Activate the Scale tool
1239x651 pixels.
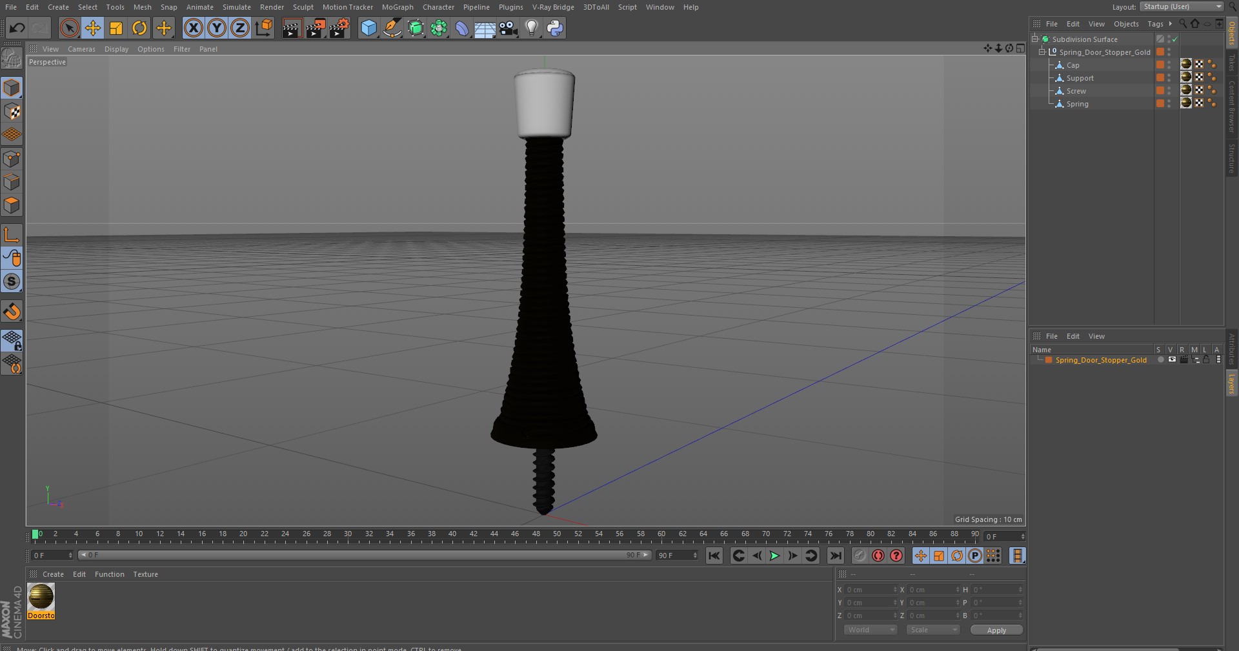116,28
